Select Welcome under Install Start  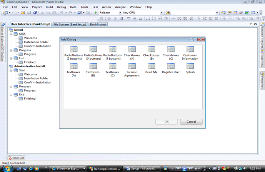30,38
